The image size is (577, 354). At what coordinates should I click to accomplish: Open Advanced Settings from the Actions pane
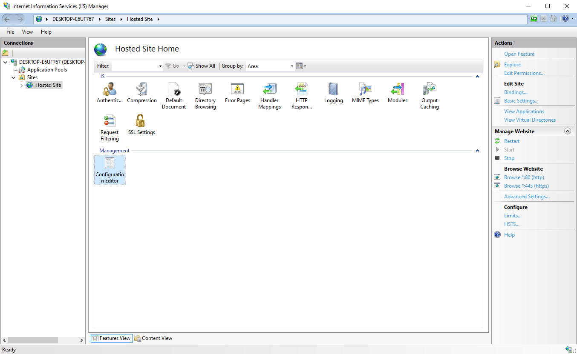[x=527, y=196]
